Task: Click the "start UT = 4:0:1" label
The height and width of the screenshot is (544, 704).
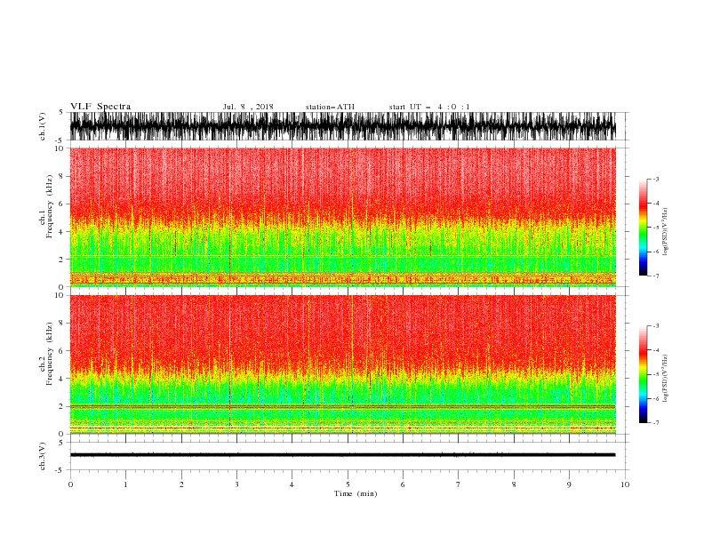Action: point(429,107)
